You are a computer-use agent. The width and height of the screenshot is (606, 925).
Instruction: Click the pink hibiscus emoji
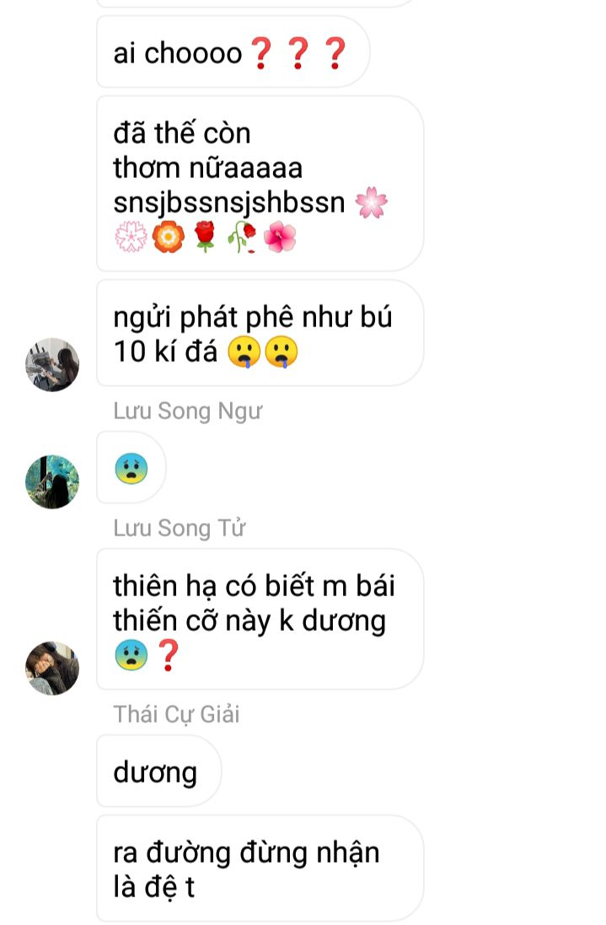[x=280, y=237]
